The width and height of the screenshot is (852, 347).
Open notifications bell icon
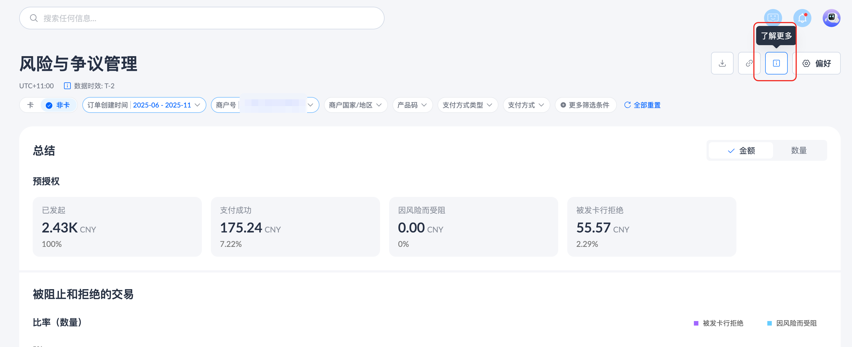click(x=802, y=18)
